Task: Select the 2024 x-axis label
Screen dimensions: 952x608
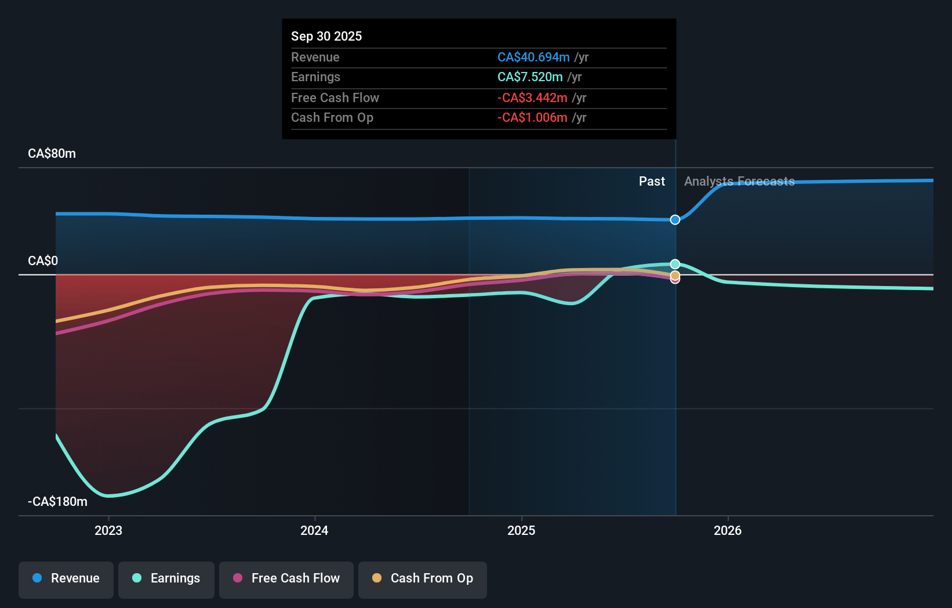Action: pyautogui.click(x=314, y=530)
